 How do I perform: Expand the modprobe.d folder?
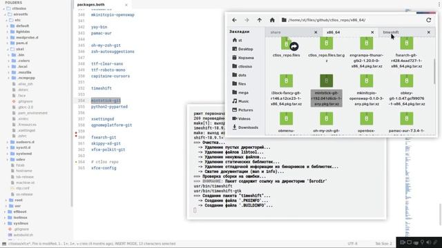point(8,37)
